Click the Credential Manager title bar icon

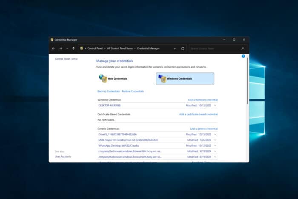[52, 40]
